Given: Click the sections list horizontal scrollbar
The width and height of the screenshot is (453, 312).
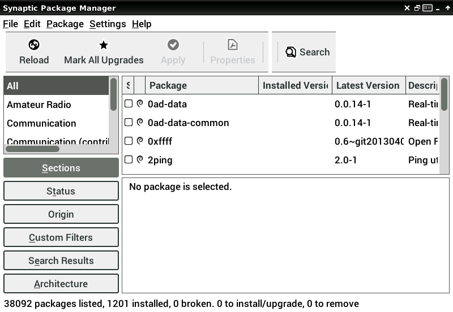Looking at the screenshot, I should pyautogui.click(x=32, y=149).
